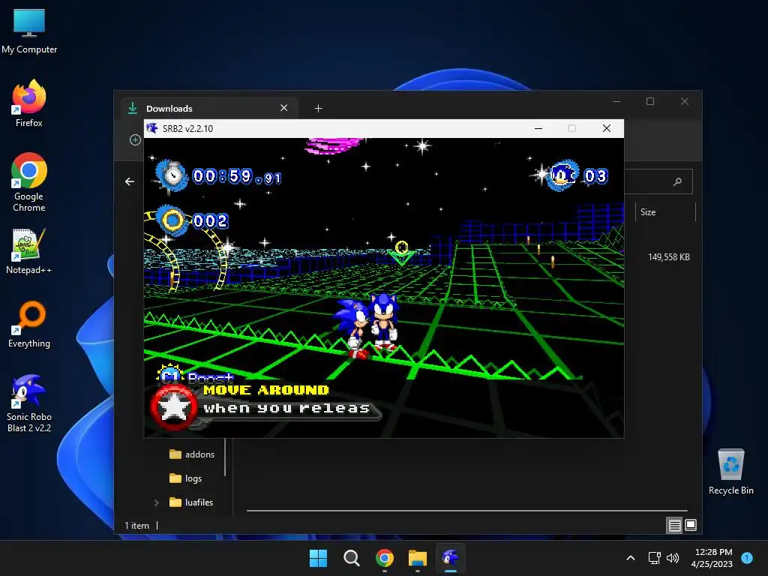This screenshot has height=576, width=768.
Task: Minimize the SRB2 v2.2.10 window
Action: [x=538, y=128]
